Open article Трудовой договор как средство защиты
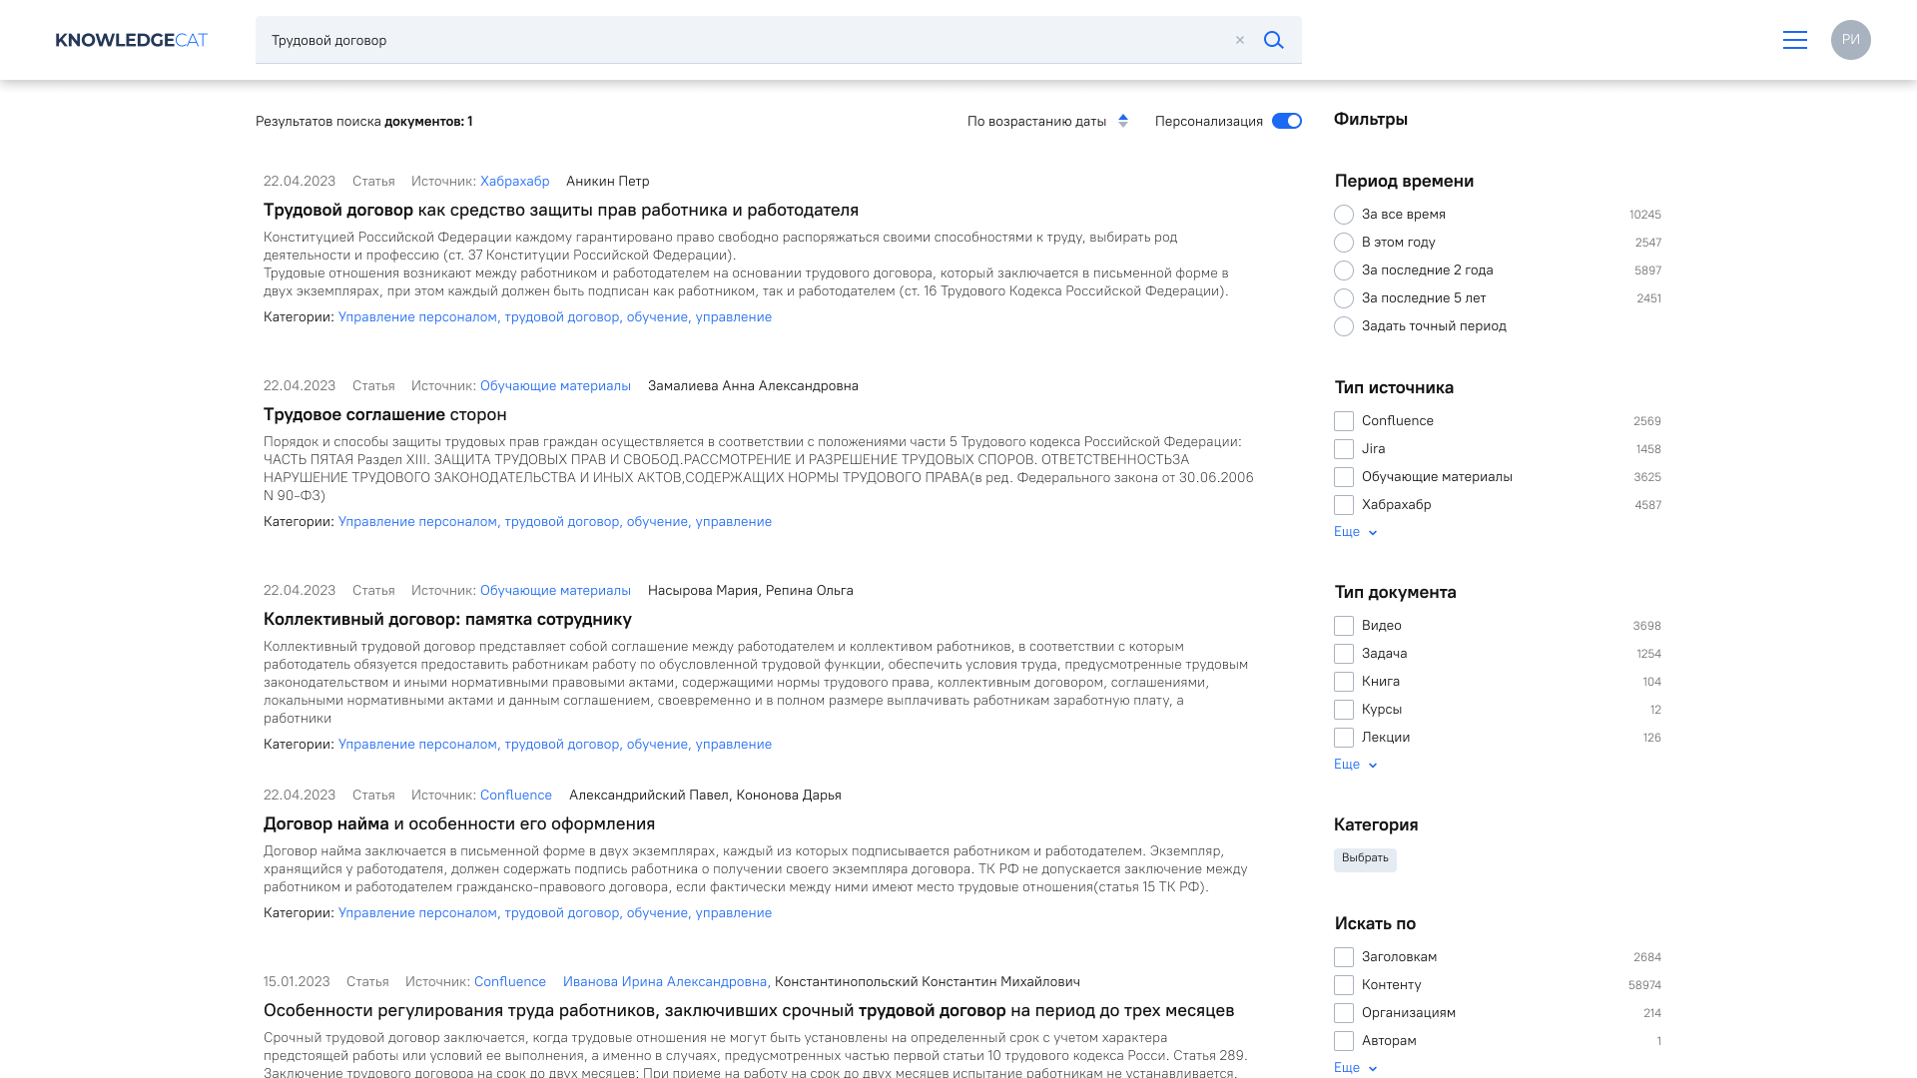This screenshot has height=1078, width=1917. tap(561, 211)
